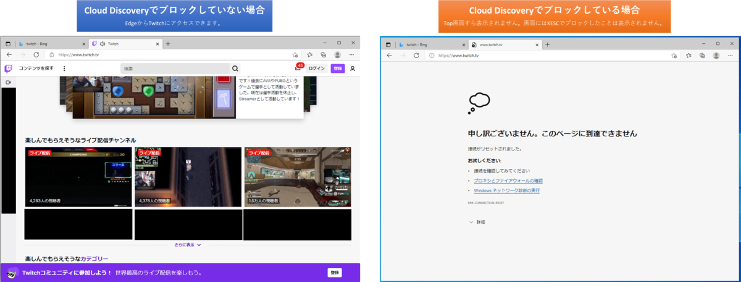Click the featured carousel stream thumbnail
741x282 pixels.
(153, 96)
